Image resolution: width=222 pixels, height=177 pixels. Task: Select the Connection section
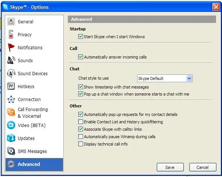[29, 100]
